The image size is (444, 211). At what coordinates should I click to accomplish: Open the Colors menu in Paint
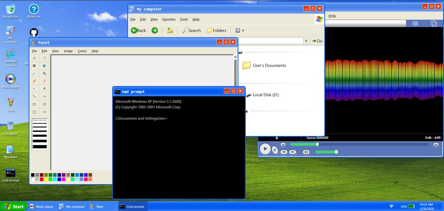pyautogui.click(x=82, y=51)
